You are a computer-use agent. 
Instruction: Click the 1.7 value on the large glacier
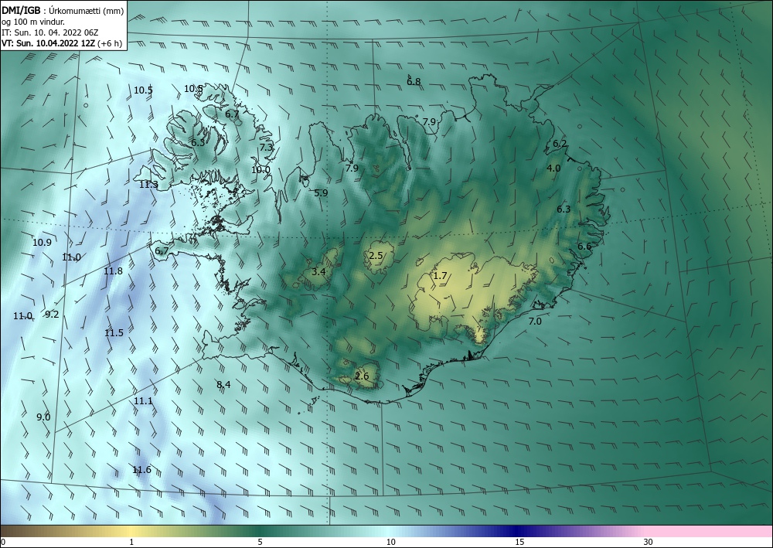point(440,276)
